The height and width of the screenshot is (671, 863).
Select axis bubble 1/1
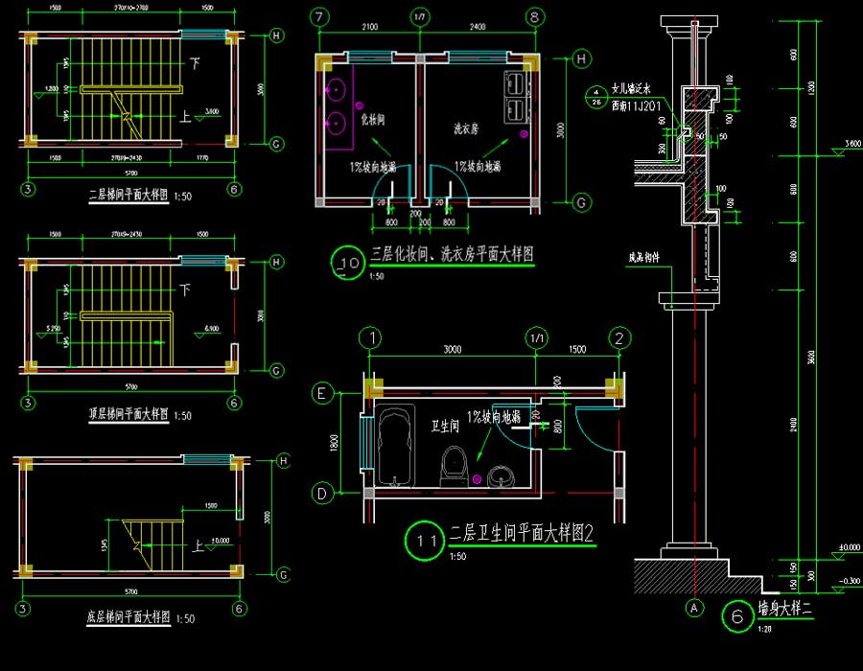[537, 338]
